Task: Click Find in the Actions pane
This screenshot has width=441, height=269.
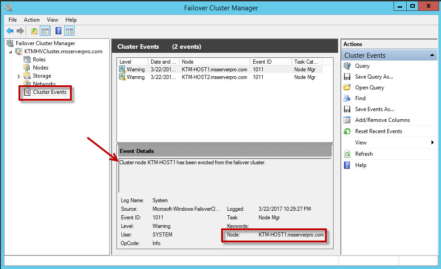Action: pos(360,98)
